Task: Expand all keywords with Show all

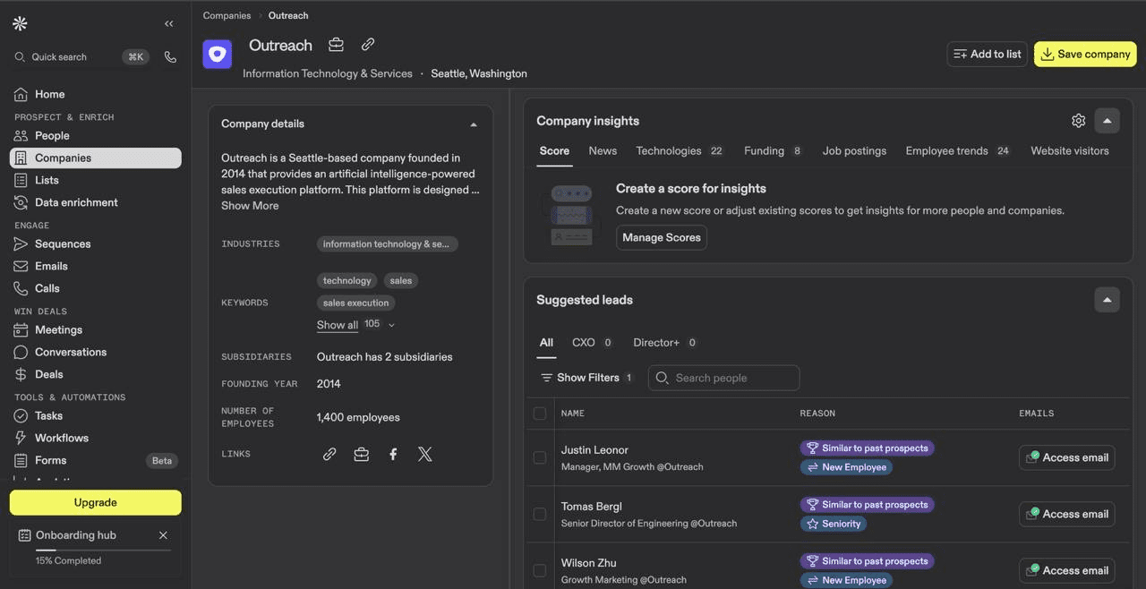Action: coord(338,325)
